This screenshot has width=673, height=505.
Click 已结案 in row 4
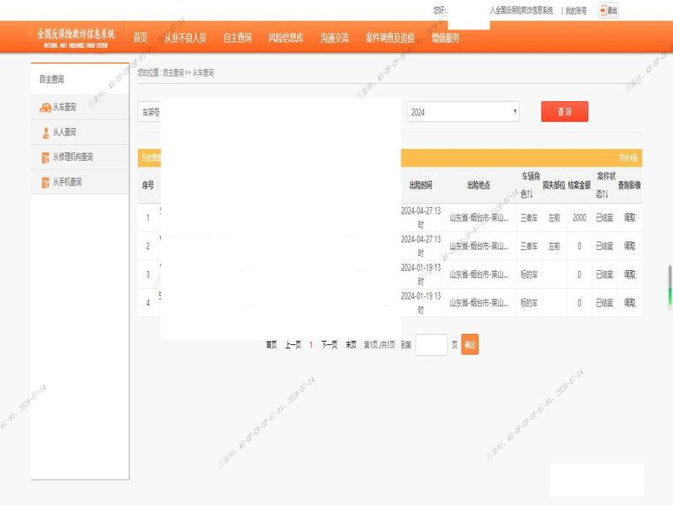click(604, 303)
